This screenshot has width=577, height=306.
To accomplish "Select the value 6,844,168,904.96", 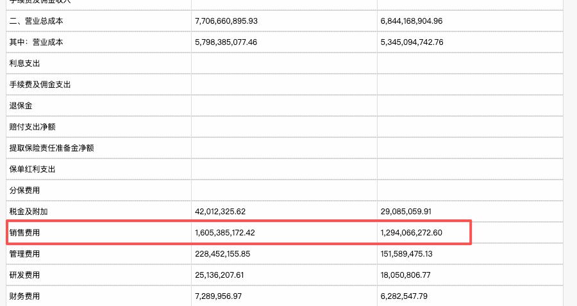I will tap(411, 21).
